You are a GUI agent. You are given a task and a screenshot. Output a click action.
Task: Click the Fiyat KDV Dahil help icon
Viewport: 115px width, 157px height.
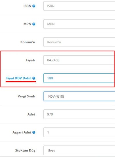pos(34,78)
